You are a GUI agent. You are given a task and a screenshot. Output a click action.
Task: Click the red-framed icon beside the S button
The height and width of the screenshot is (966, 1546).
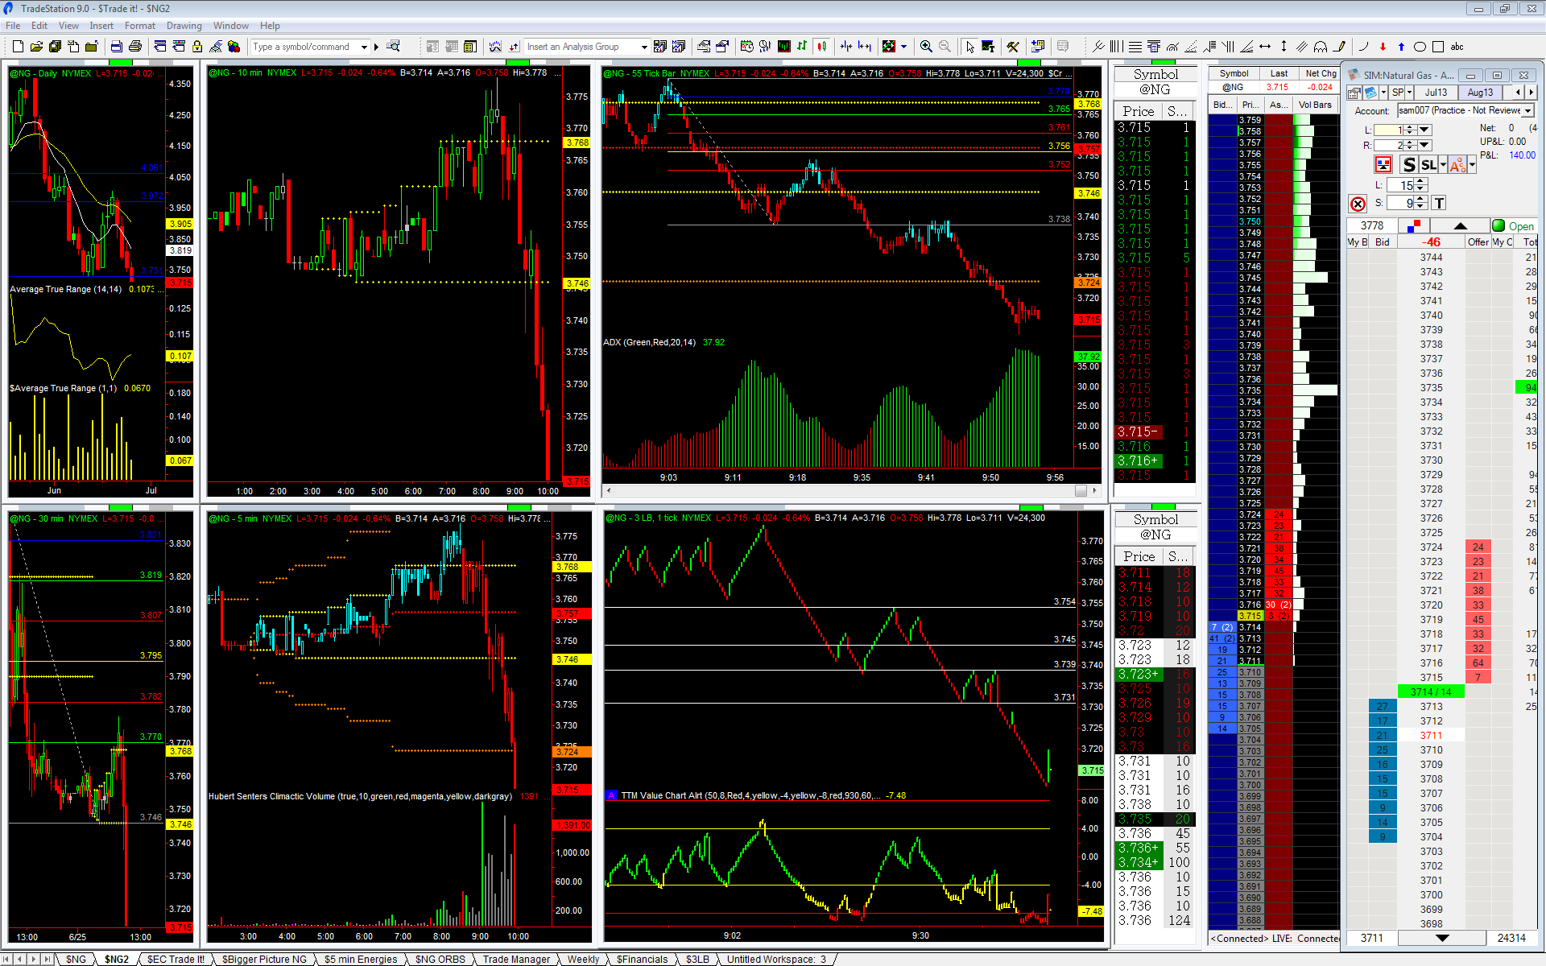1383,165
